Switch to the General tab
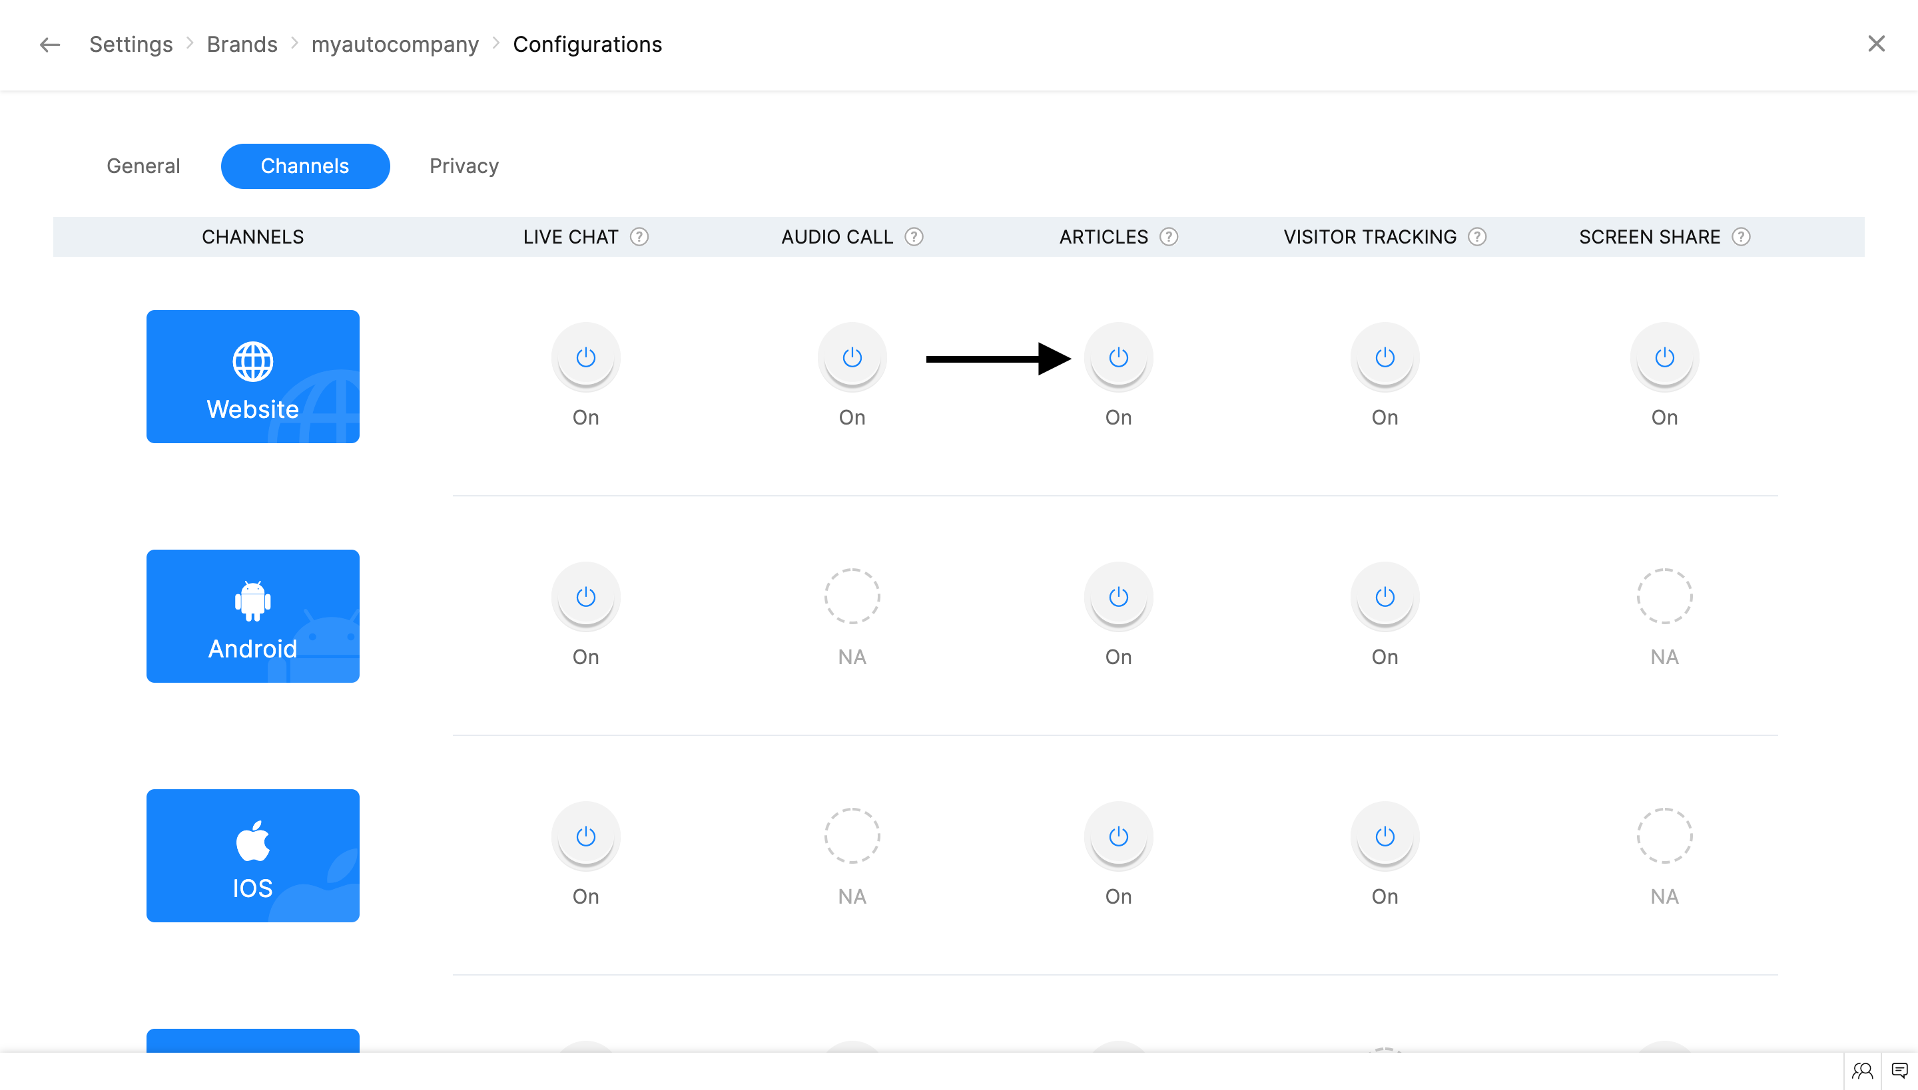1918x1090 pixels. pos(143,166)
